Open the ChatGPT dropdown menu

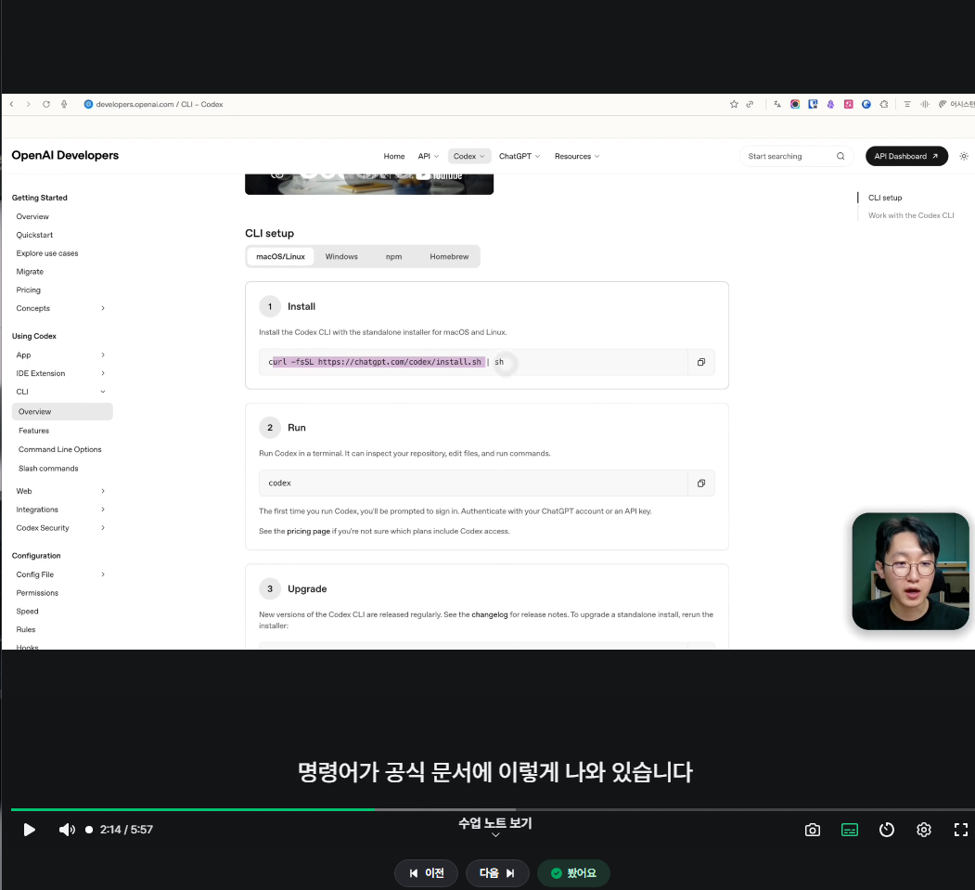pos(520,156)
